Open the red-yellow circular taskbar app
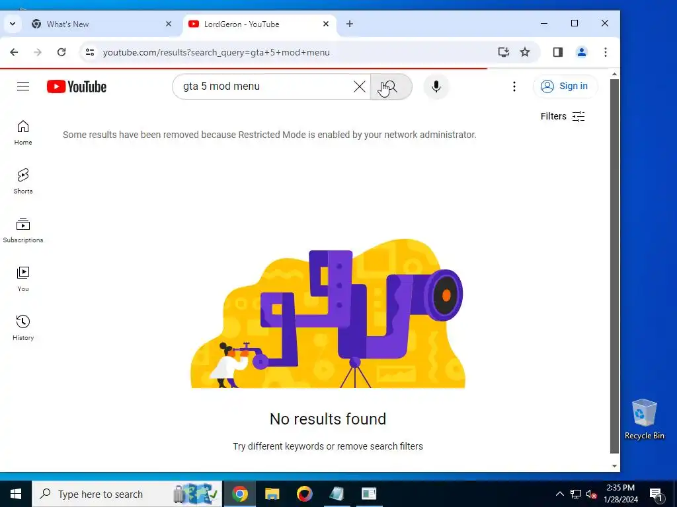Image resolution: width=677 pixels, height=507 pixels. click(304, 494)
